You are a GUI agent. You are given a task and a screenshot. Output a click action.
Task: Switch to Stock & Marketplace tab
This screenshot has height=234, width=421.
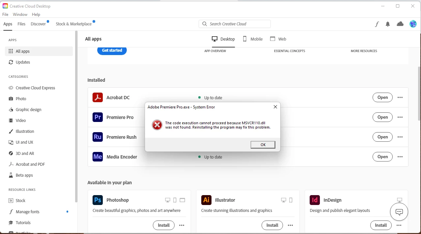click(x=74, y=24)
